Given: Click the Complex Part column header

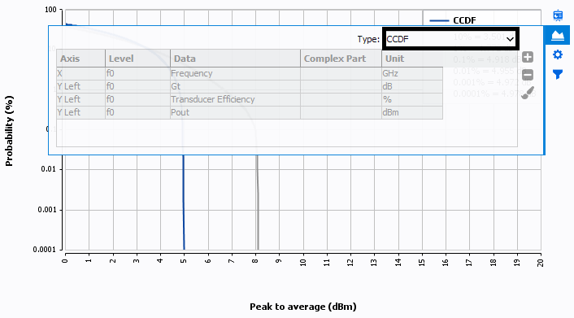Looking at the screenshot, I should pyautogui.click(x=341, y=59).
